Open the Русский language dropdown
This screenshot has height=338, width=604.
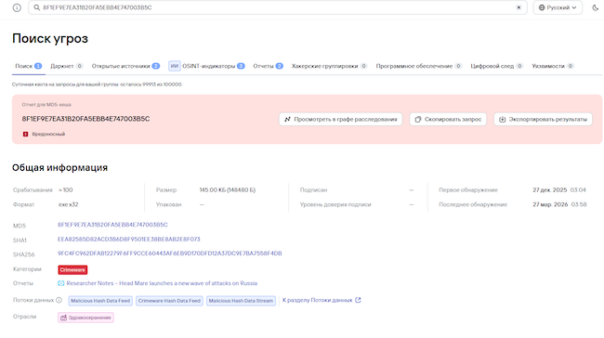[x=557, y=7]
